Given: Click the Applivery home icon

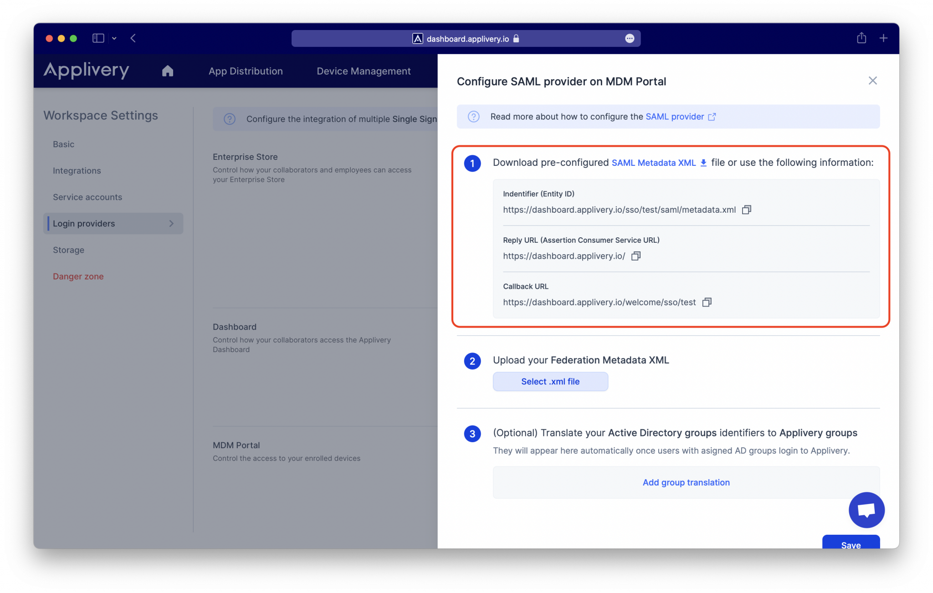Looking at the screenshot, I should coord(167,71).
